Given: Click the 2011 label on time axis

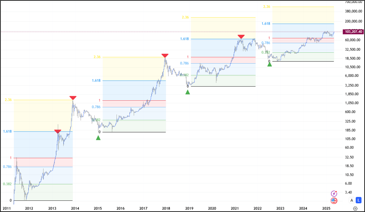Looking at the screenshot, I should 6,208.
